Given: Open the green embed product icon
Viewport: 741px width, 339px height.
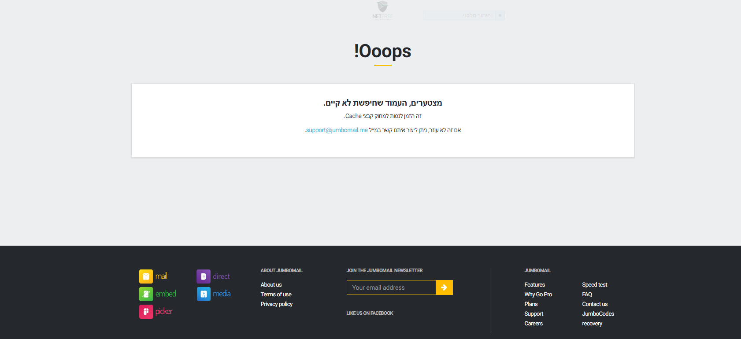Looking at the screenshot, I should pyautogui.click(x=146, y=294).
